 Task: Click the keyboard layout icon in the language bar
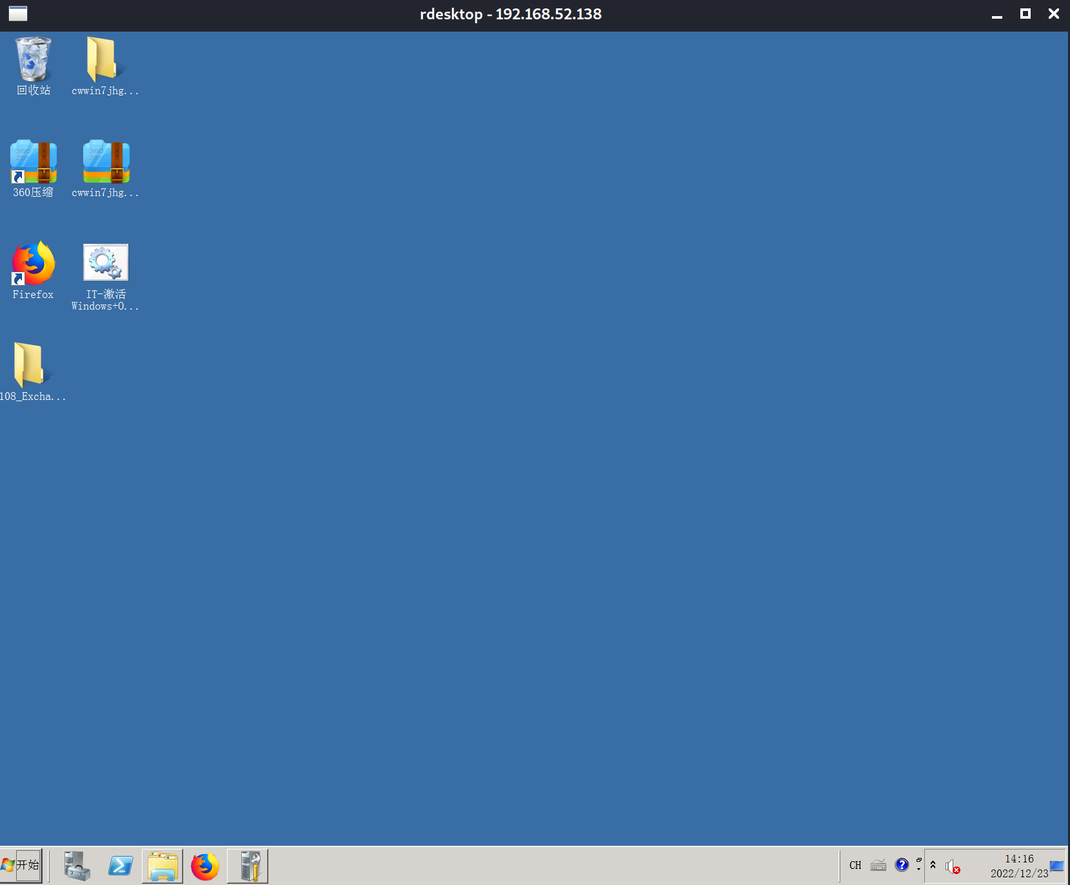[x=878, y=866]
